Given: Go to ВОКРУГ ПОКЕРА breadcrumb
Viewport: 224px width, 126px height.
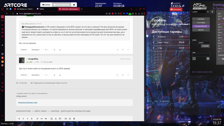Looking at the screenshot, I should (41, 111).
